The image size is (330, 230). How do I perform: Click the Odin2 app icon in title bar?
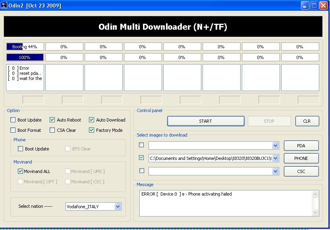4,5
